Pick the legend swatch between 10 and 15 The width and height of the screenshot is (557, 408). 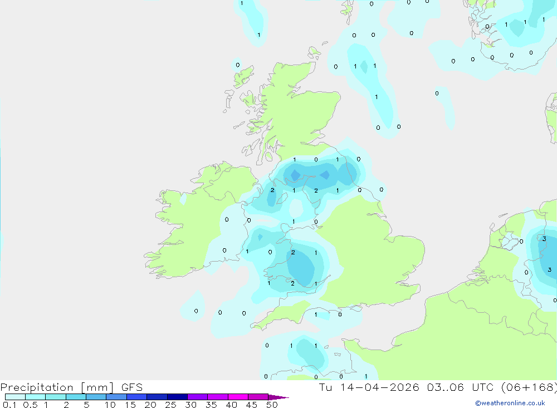click(116, 397)
